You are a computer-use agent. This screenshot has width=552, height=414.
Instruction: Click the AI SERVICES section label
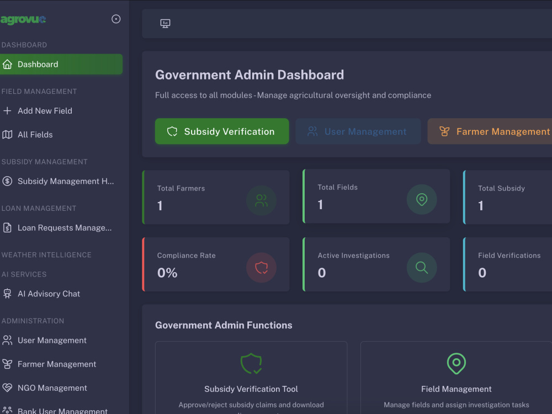tap(24, 274)
